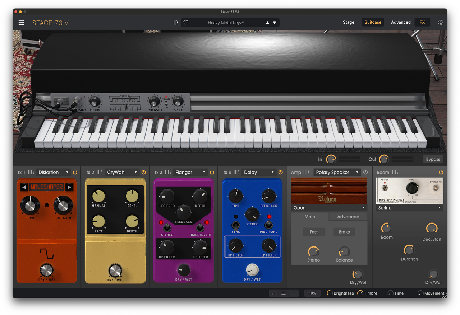Viewport: 460px width, 315px height.
Task: Flip the Delay PING PONG switch
Action: 268,225
